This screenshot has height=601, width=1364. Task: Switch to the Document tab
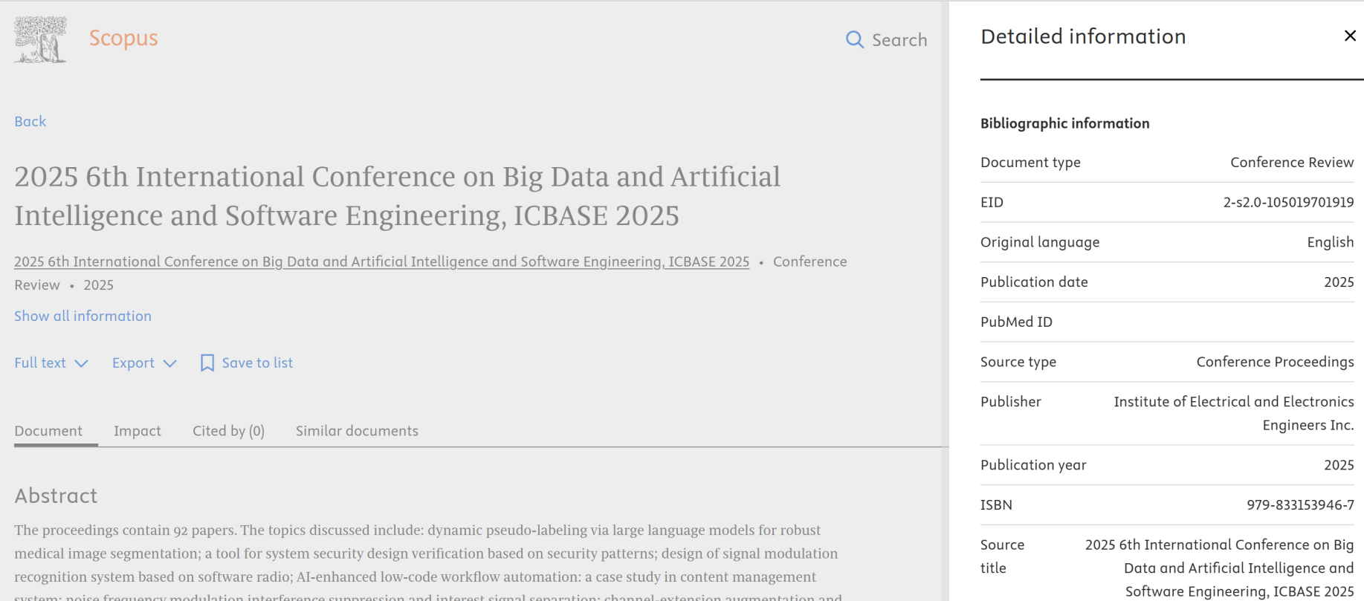[x=49, y=431]
